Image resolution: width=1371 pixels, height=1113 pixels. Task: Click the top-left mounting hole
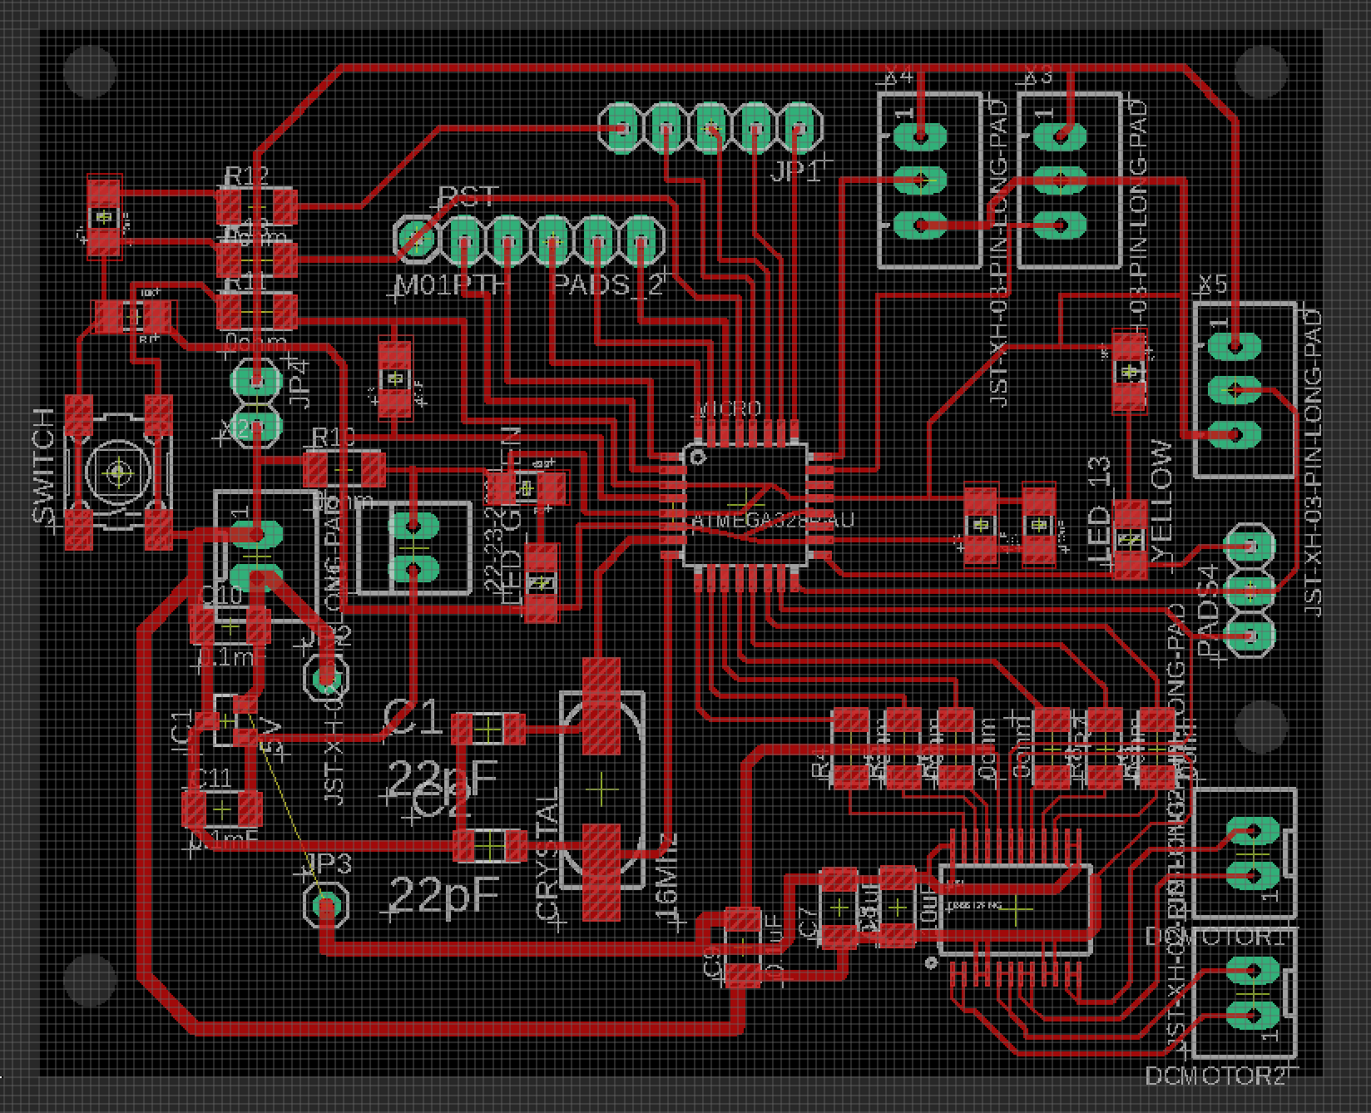88,72
